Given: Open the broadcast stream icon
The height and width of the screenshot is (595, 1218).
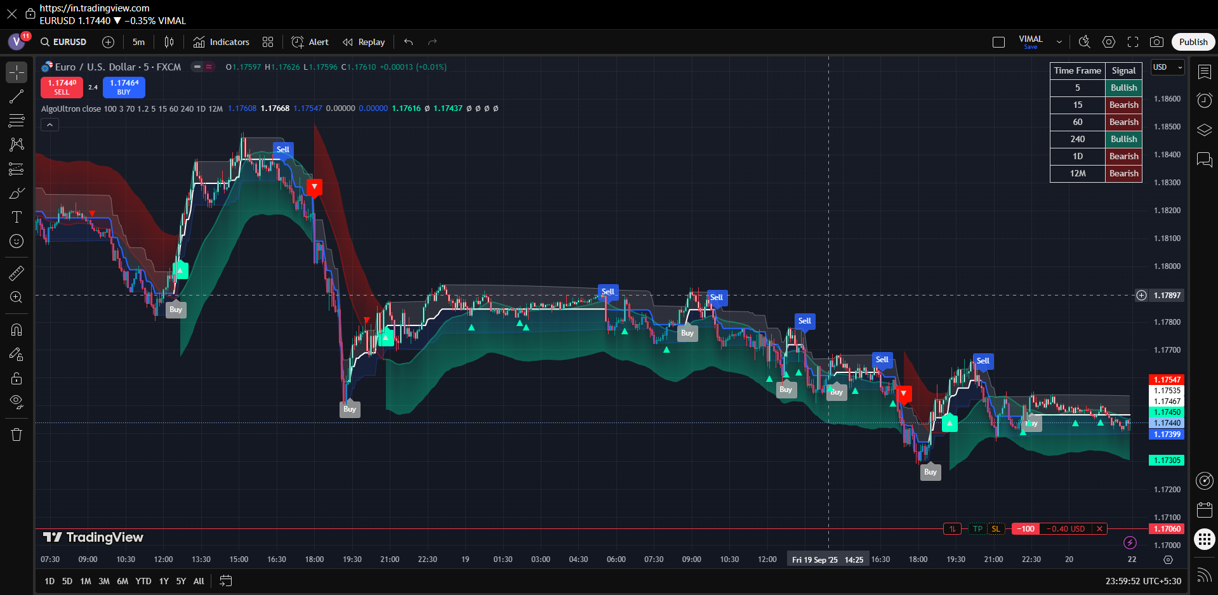Looking at the screenshot, I should [1204, 575].
